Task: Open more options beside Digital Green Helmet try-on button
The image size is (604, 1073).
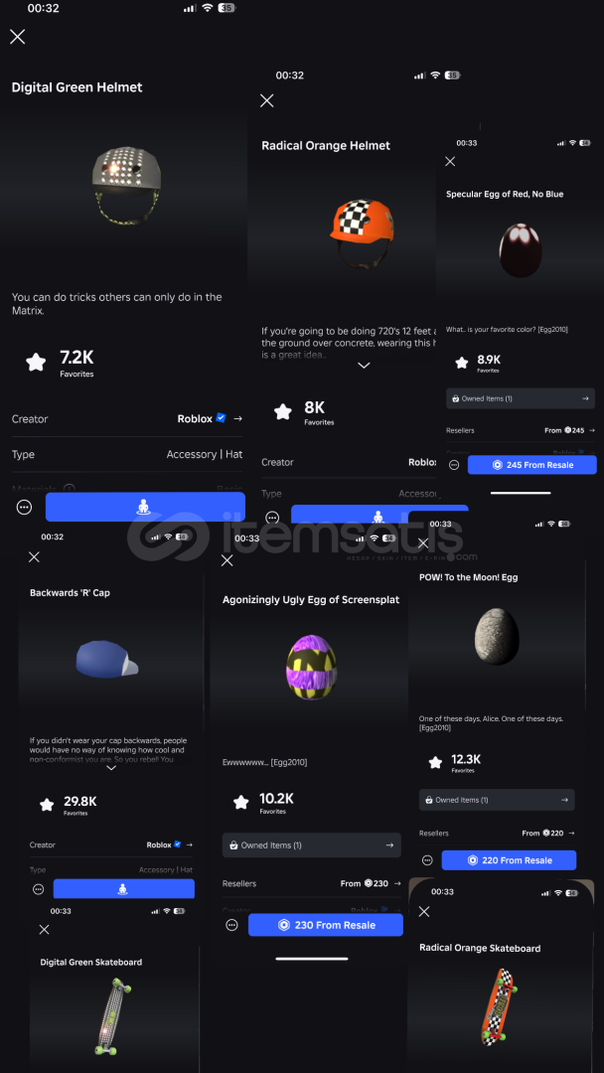Action: coord(25,507)
